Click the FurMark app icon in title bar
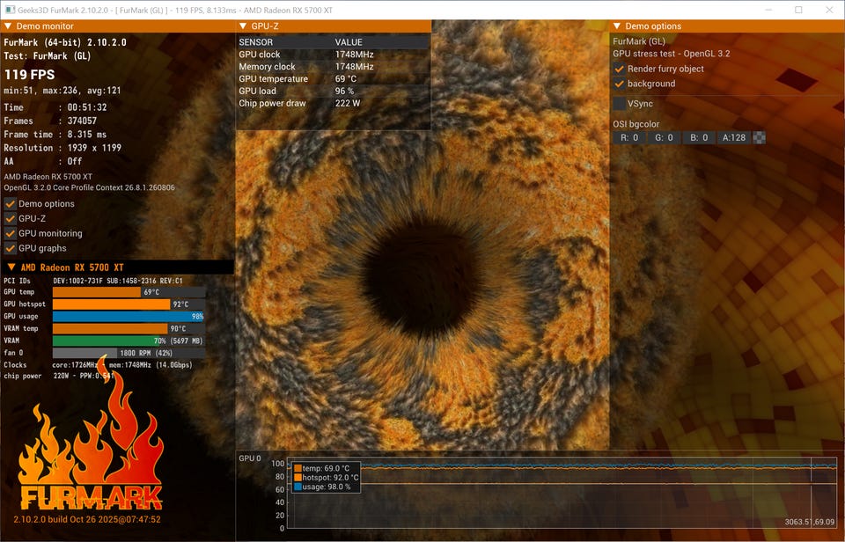The image size is (845, 542). point(10,10)
